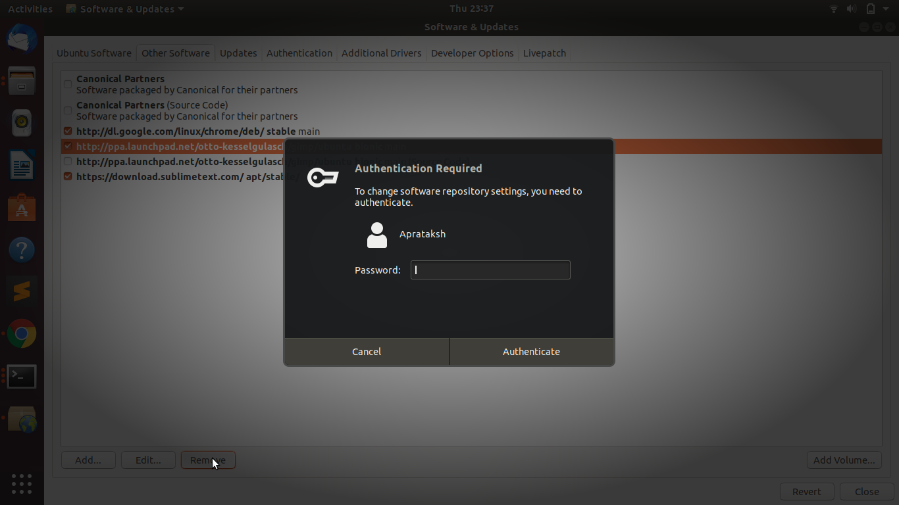Uncheck the download.sublimetext.com repository

[68, 177]
